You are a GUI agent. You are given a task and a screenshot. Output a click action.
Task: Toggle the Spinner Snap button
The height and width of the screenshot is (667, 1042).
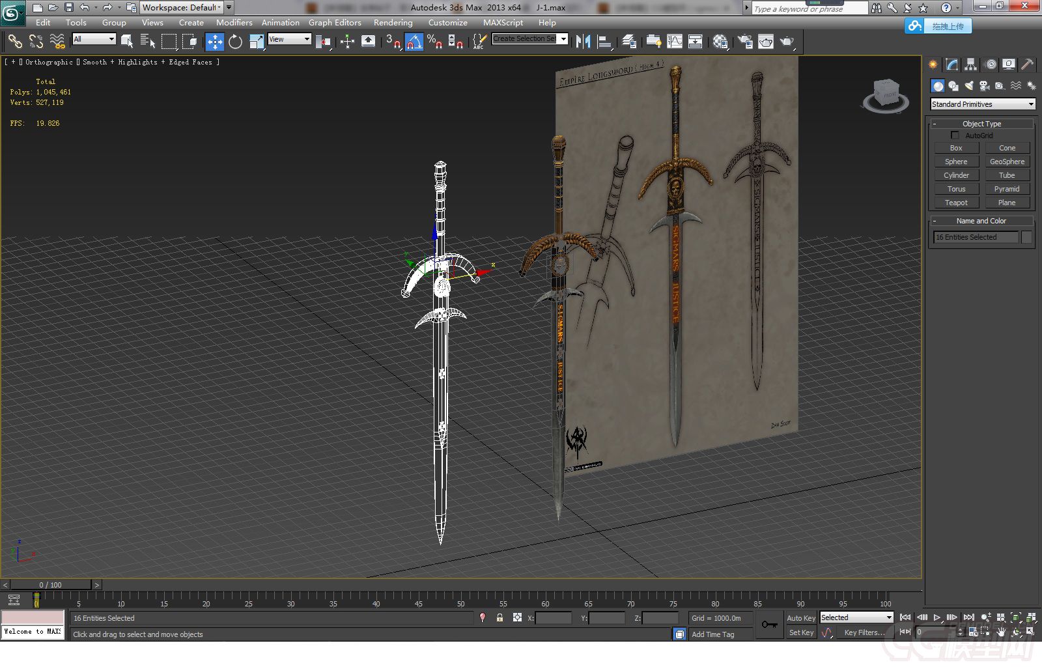456,42
